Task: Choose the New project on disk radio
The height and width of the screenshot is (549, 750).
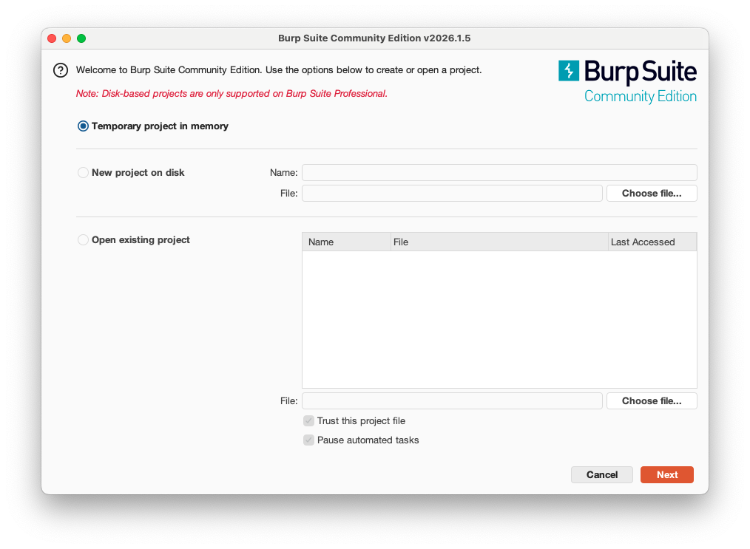Action: [x=84, y=173]
